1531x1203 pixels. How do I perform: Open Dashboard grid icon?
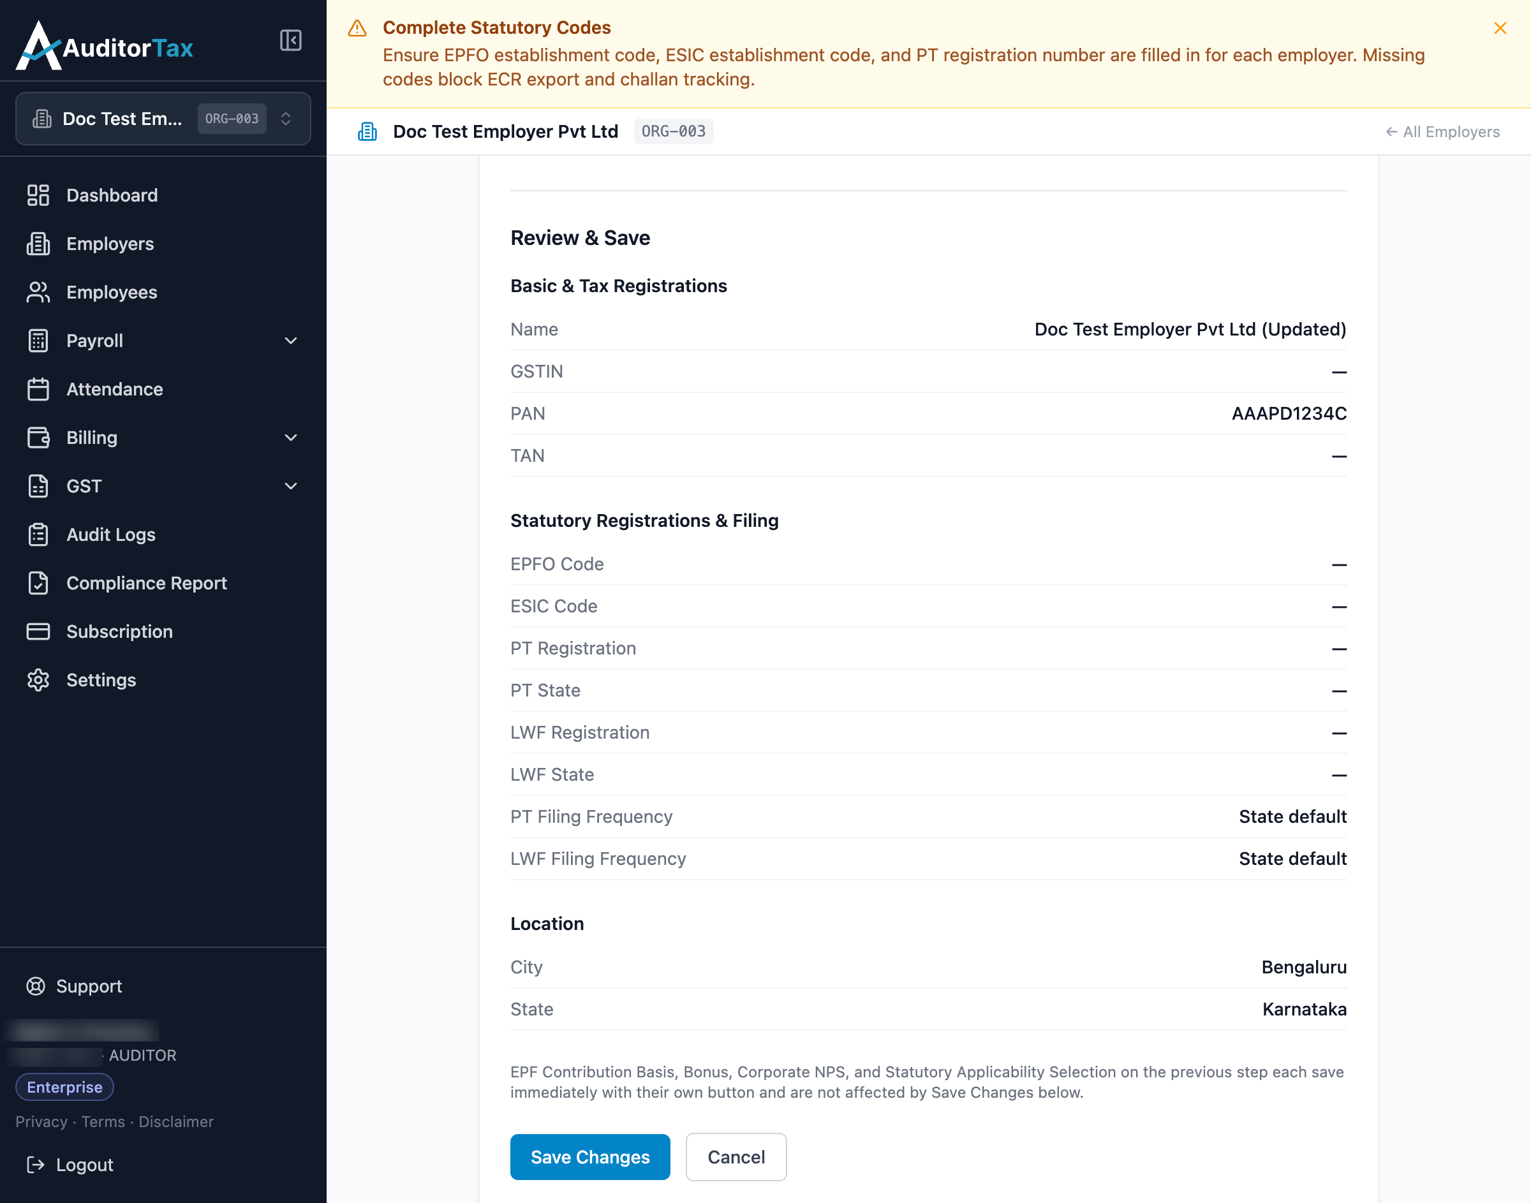point(38,195)
